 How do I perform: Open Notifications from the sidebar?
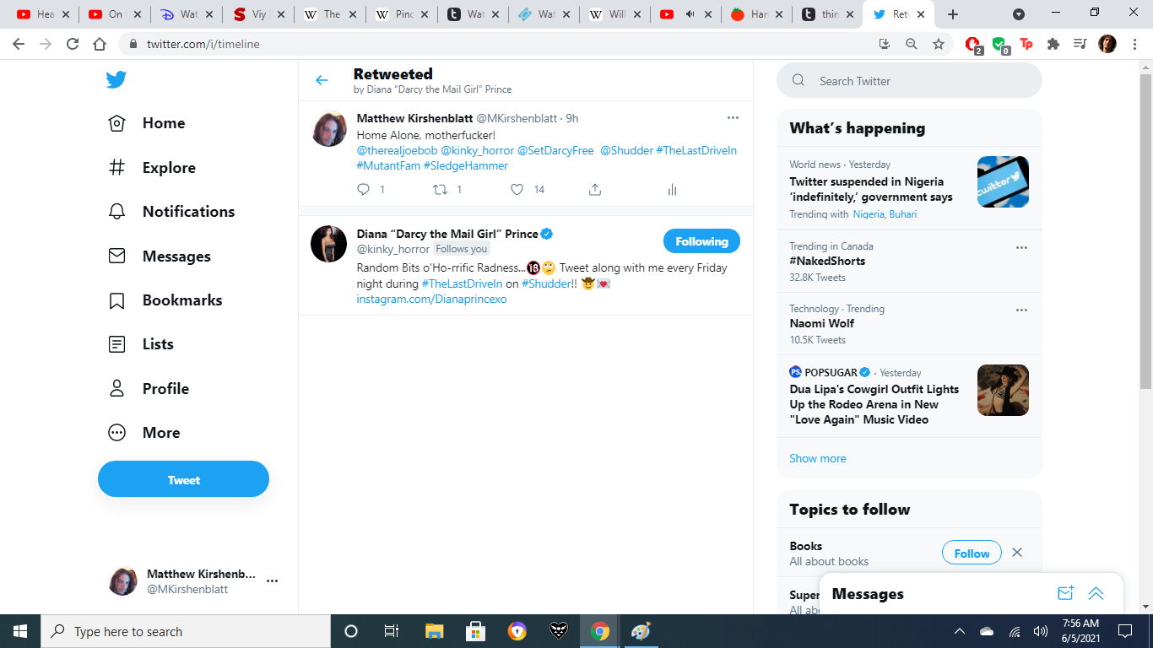(x=171, y=212)
